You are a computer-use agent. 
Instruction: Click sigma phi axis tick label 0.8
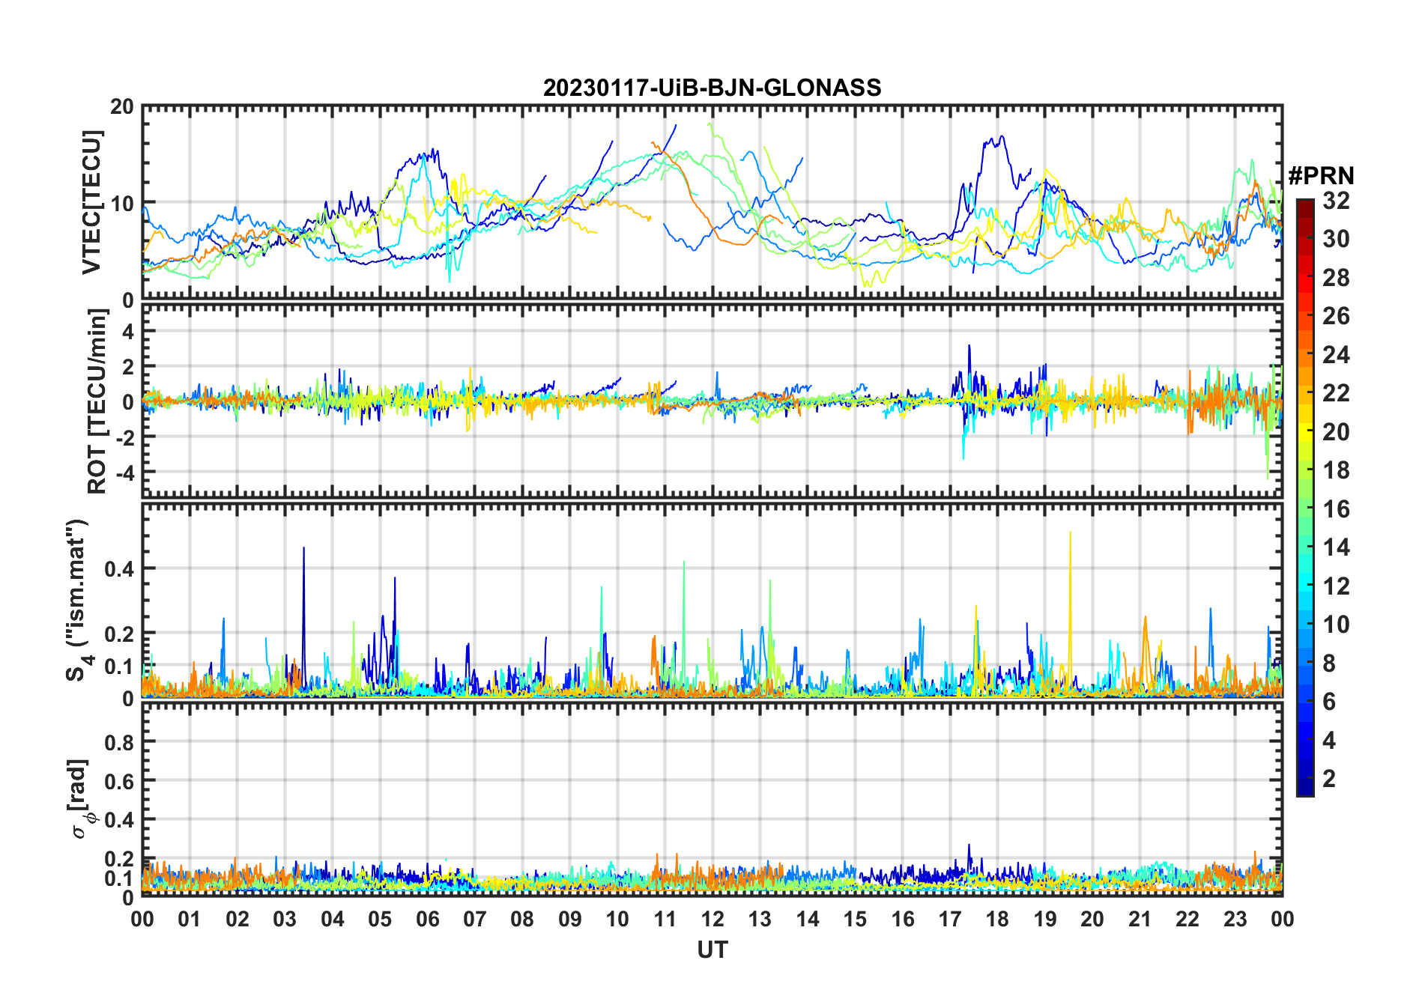[x=120, y=742]
